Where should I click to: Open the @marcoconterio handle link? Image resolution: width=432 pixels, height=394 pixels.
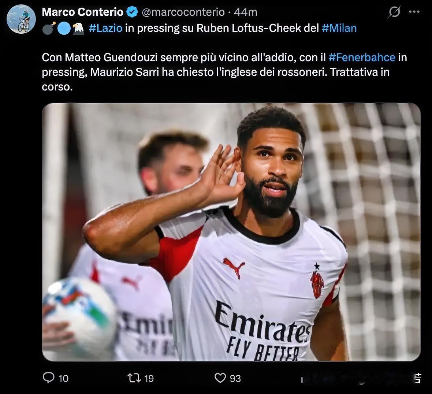coord(183,12)
